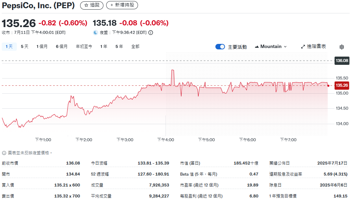This screenshot has height=201, width=351.
Task: Select the 6個月 time range tab
Action: (x=62, y=46)
